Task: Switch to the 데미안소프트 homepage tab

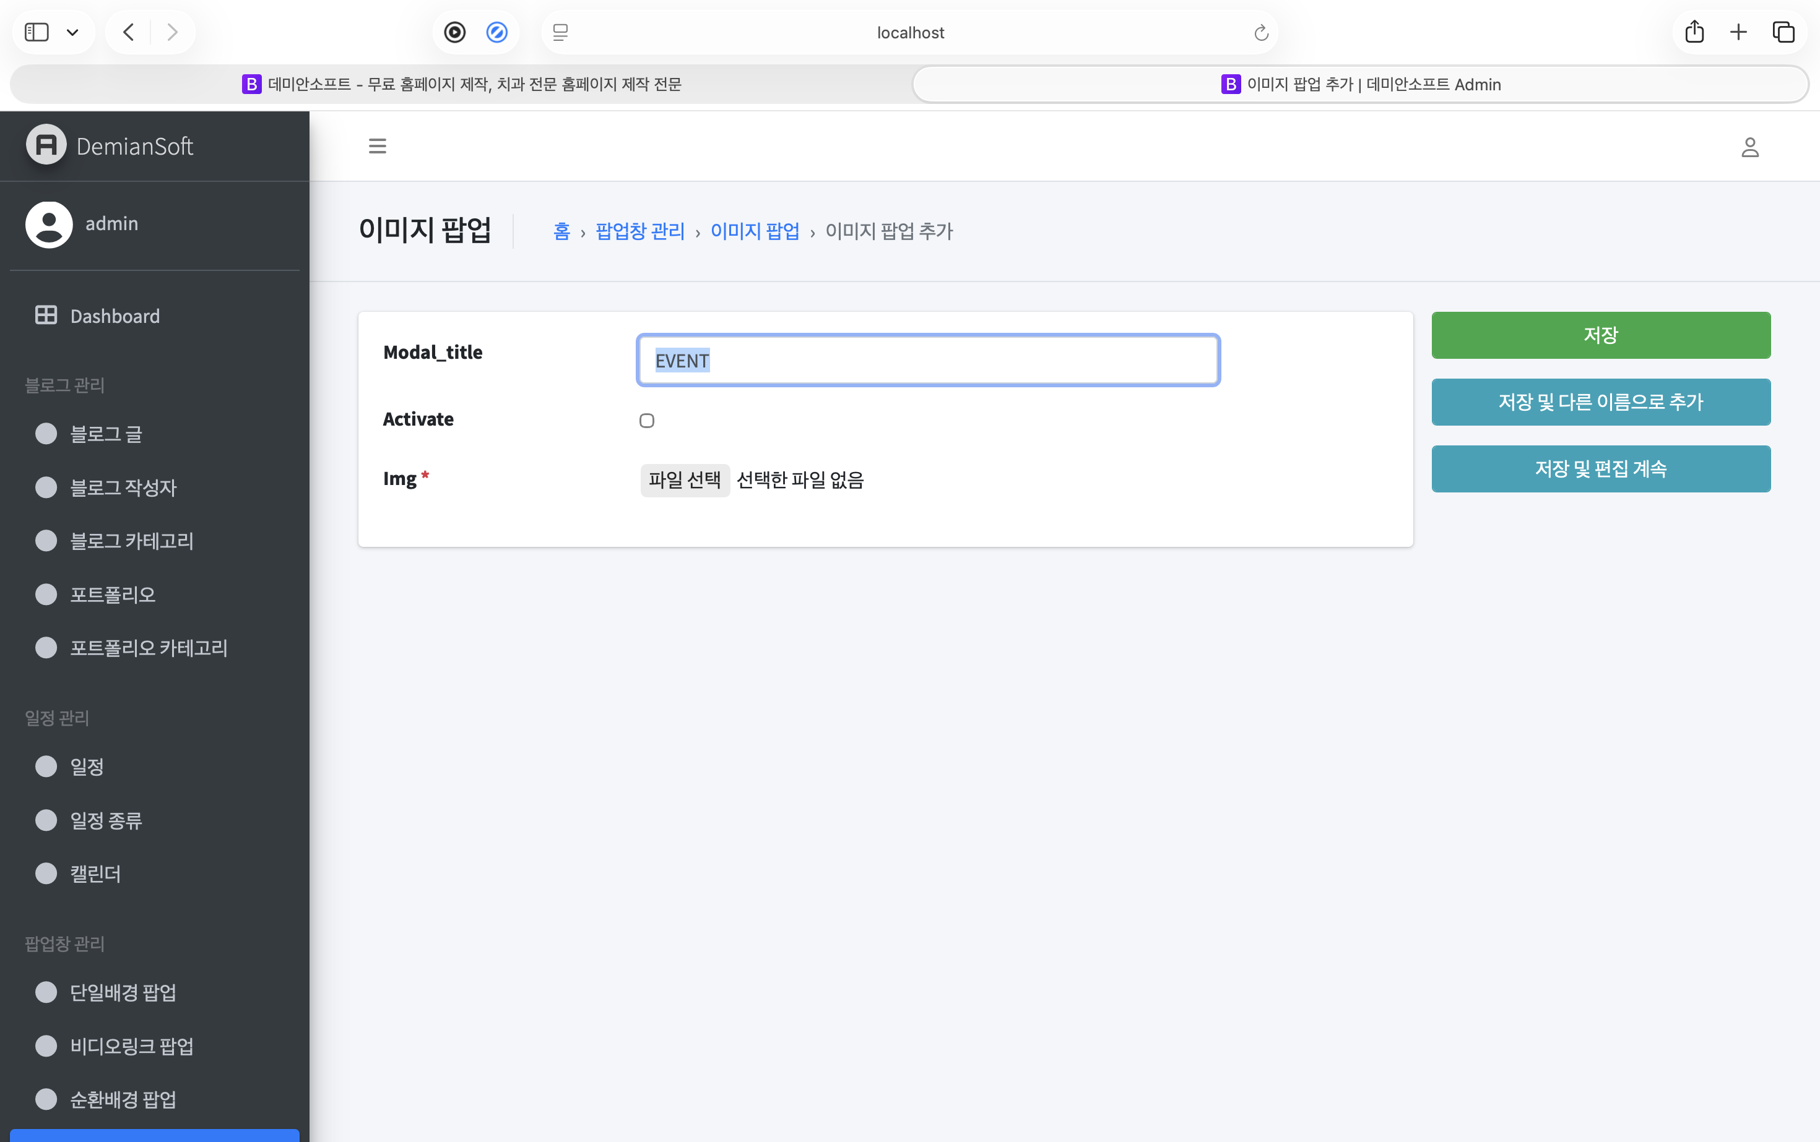Action: click(x=461, y=84)
